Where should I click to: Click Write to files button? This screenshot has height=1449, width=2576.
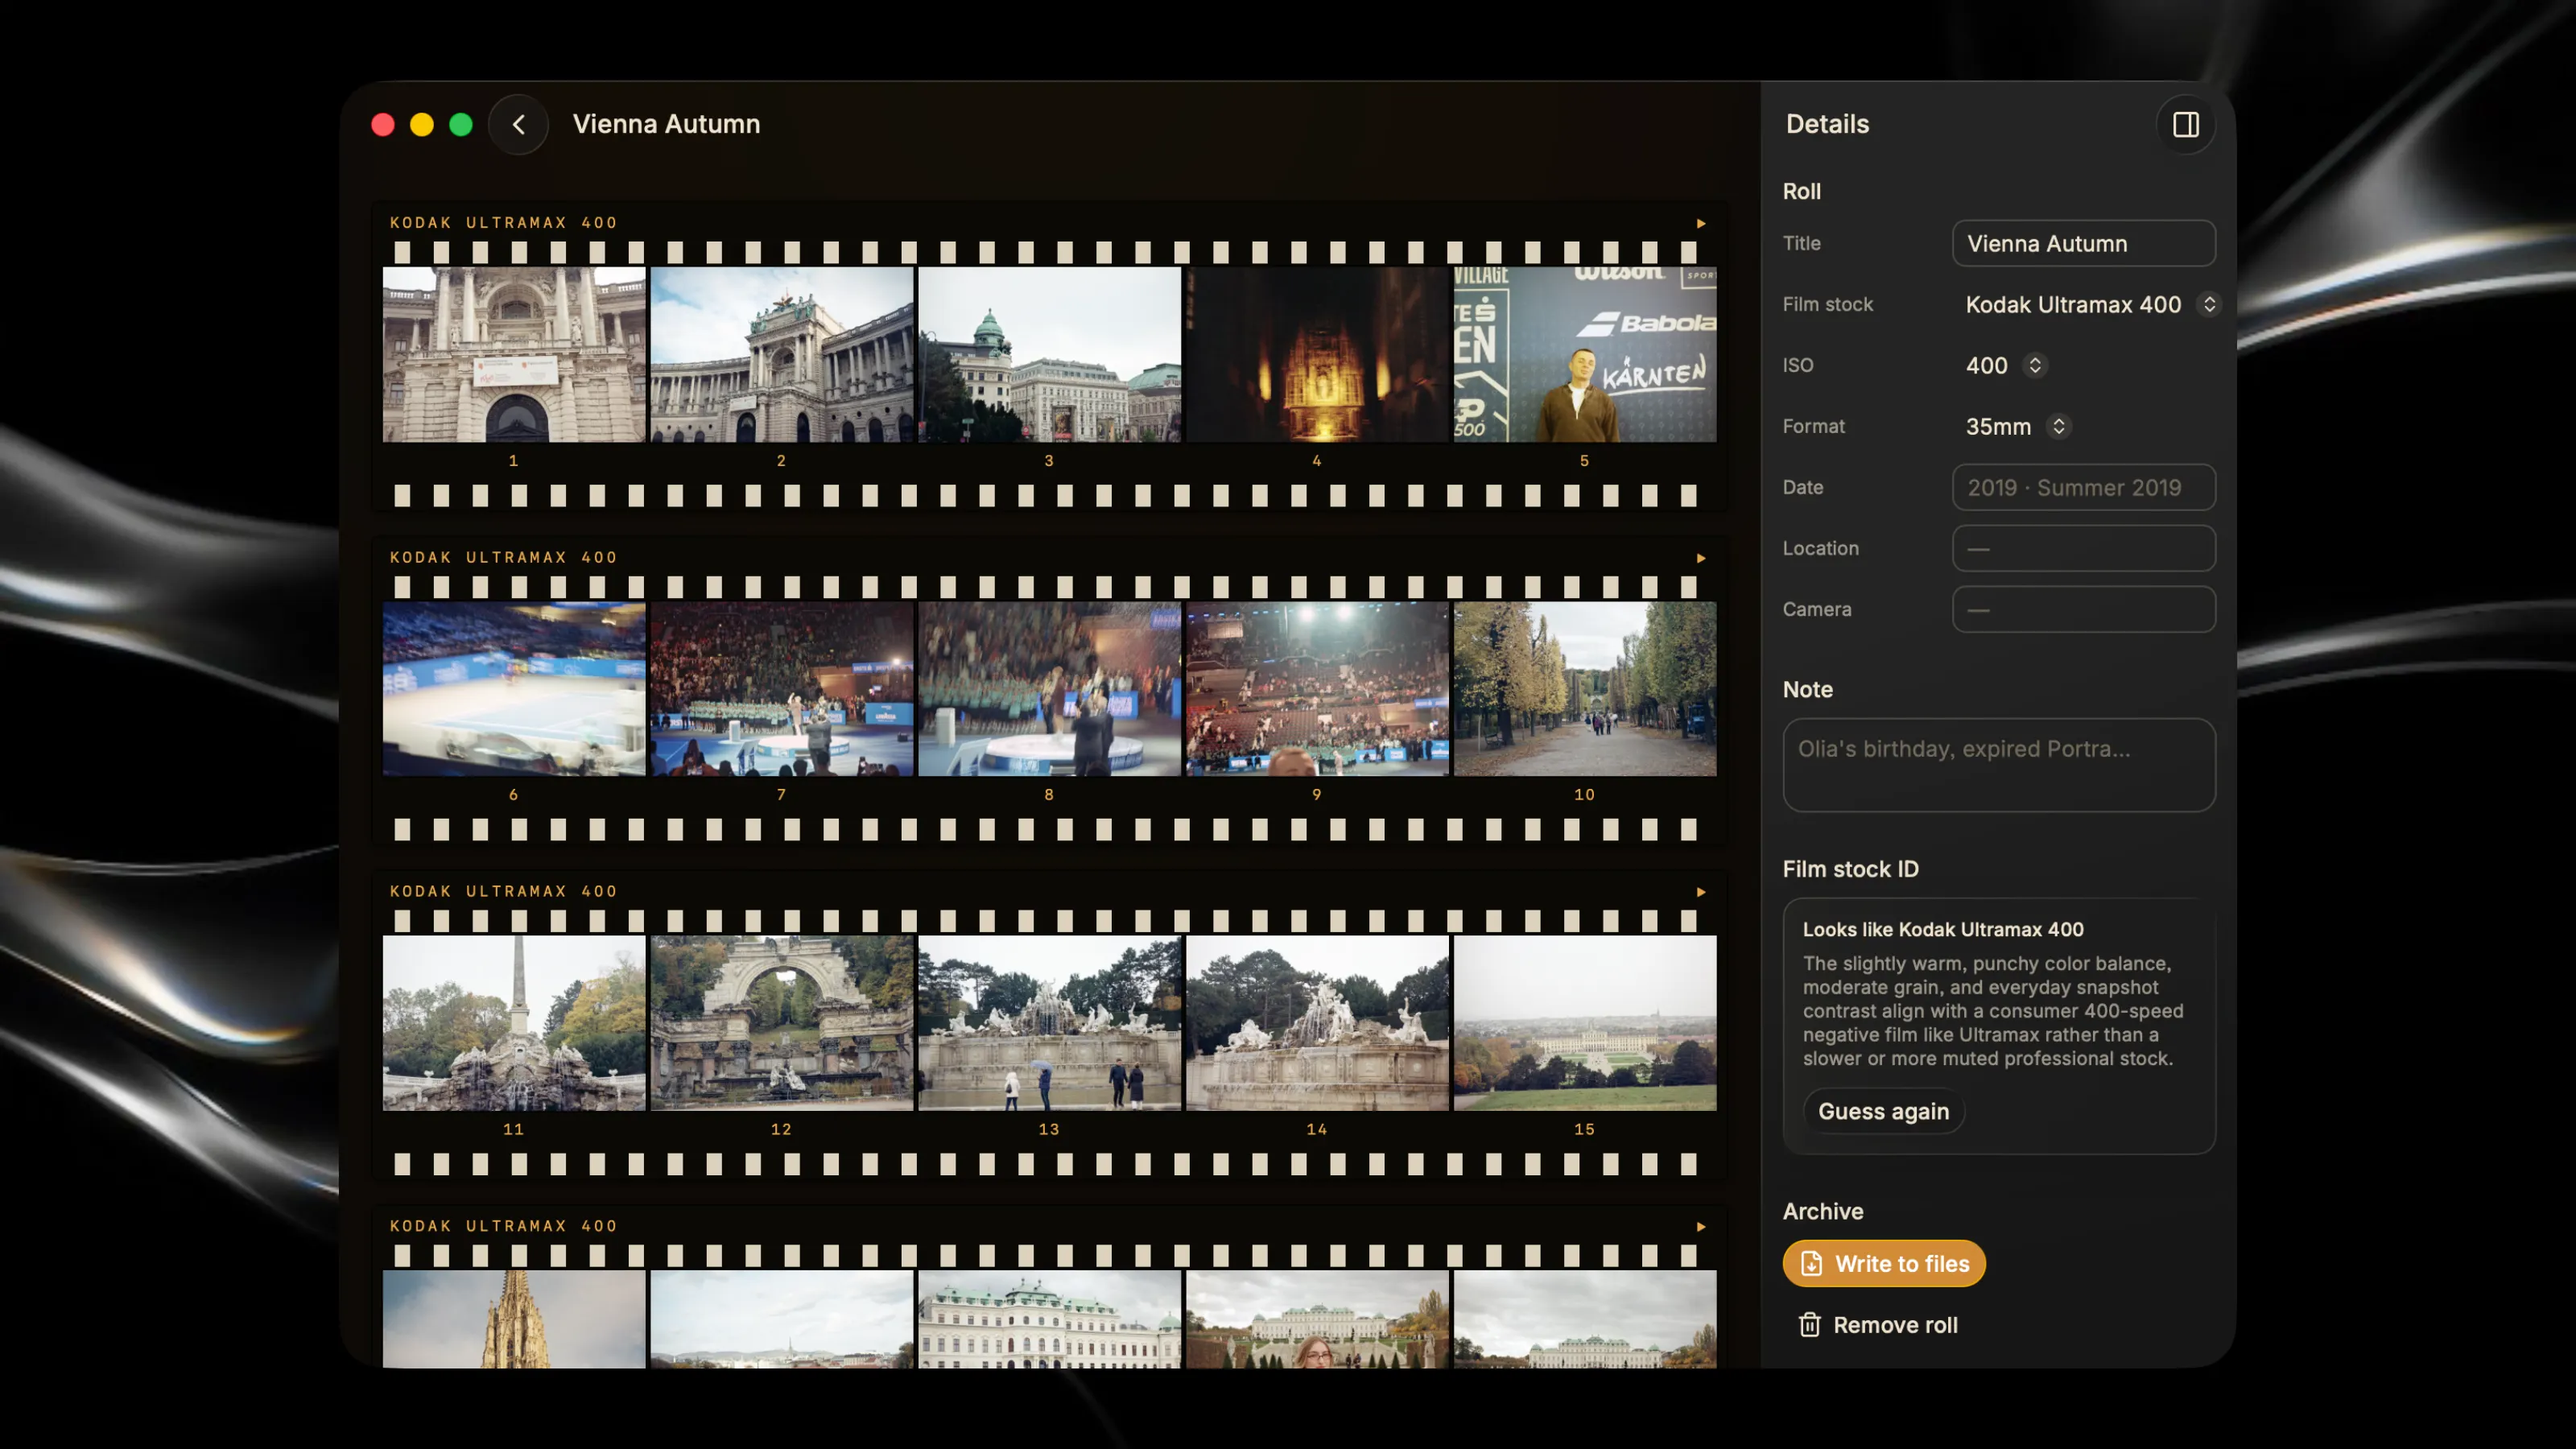click(1884, 1263)
